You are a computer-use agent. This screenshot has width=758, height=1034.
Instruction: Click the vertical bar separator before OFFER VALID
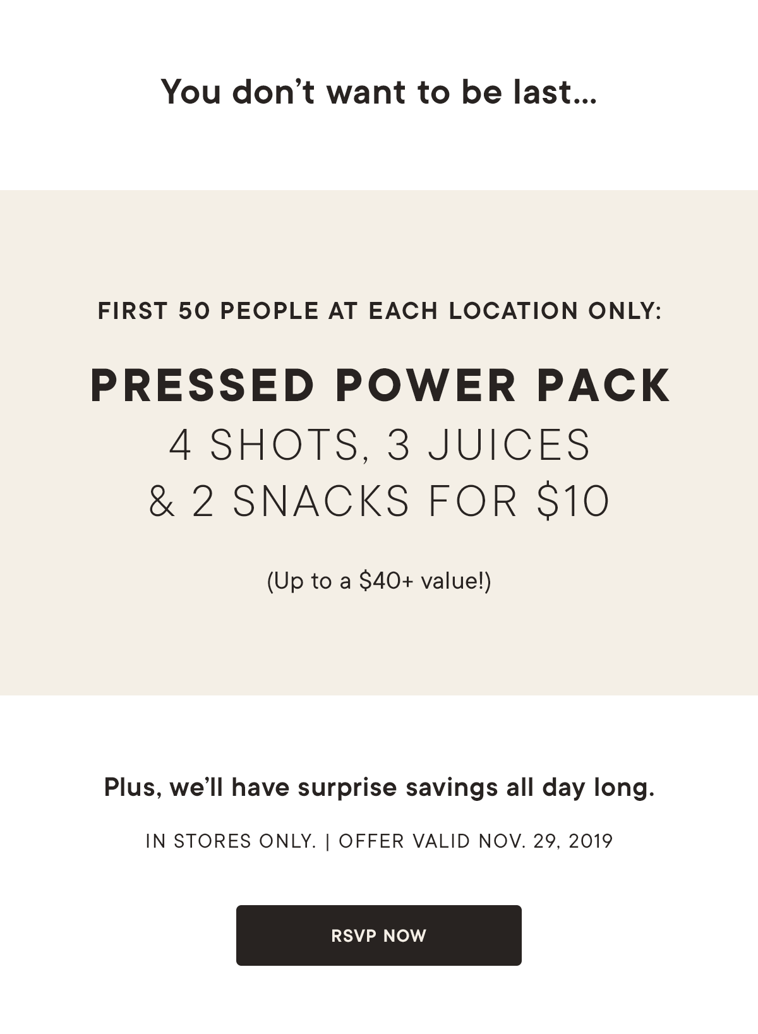point(327,841)
